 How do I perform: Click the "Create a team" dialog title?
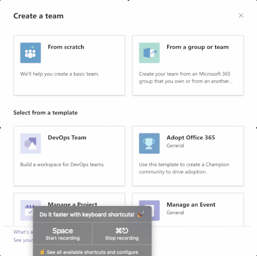coord(39,16)
